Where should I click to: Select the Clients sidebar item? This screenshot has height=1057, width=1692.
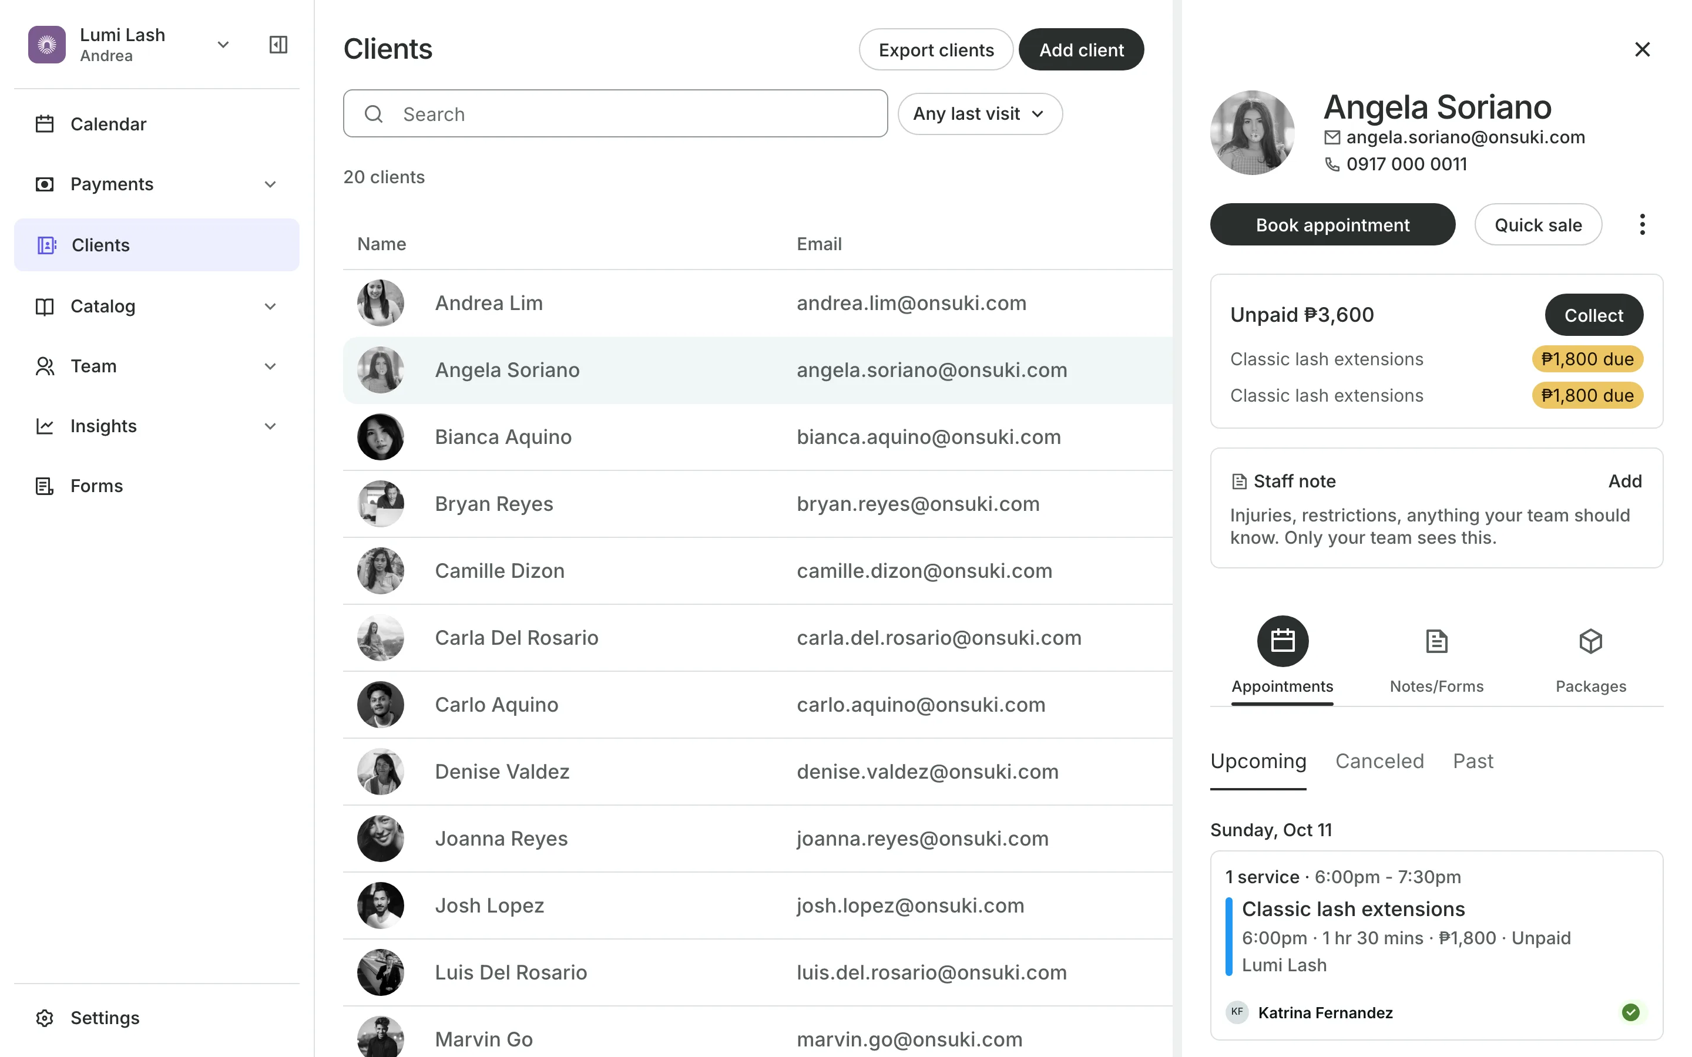(157, 245)
